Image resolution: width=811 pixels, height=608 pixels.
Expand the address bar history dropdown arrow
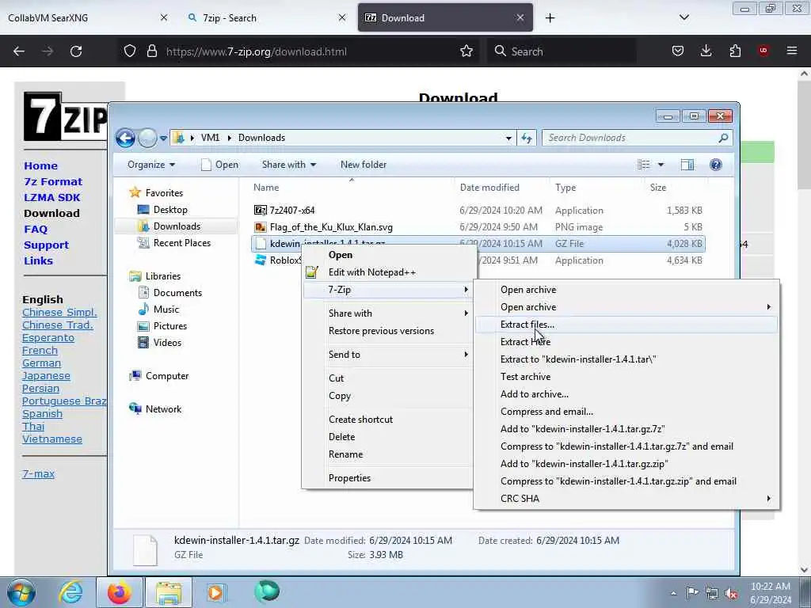(x=508, y=138)
